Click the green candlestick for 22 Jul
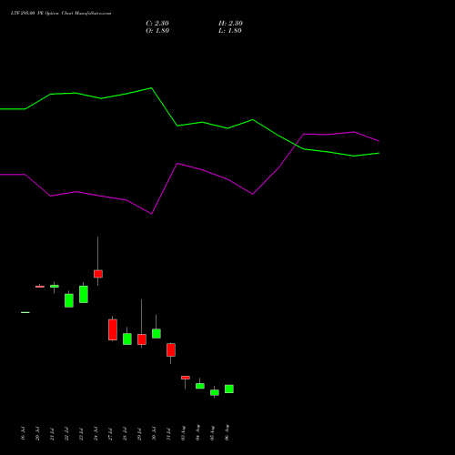Image resolution: width=455 pixels, height=455 pixels. (x=69, y=300)
